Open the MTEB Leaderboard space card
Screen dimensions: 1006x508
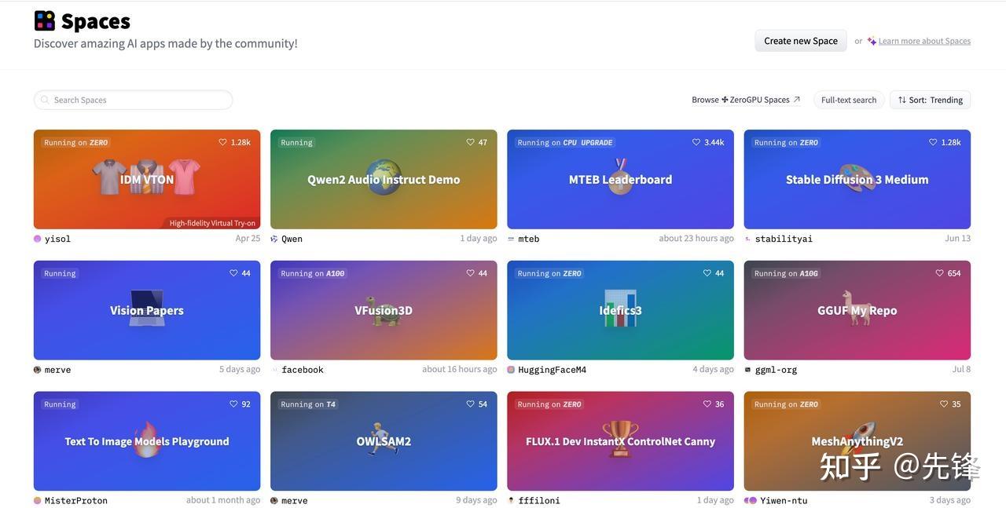620,179
